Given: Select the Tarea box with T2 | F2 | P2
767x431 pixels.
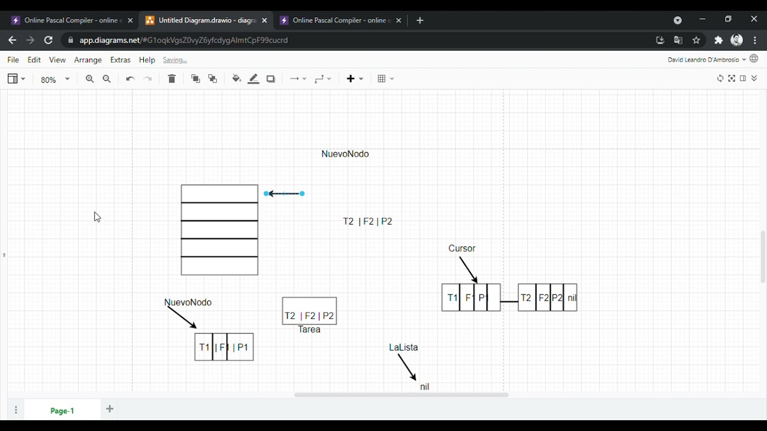Looking at the screenshot, I should point(309,311).
